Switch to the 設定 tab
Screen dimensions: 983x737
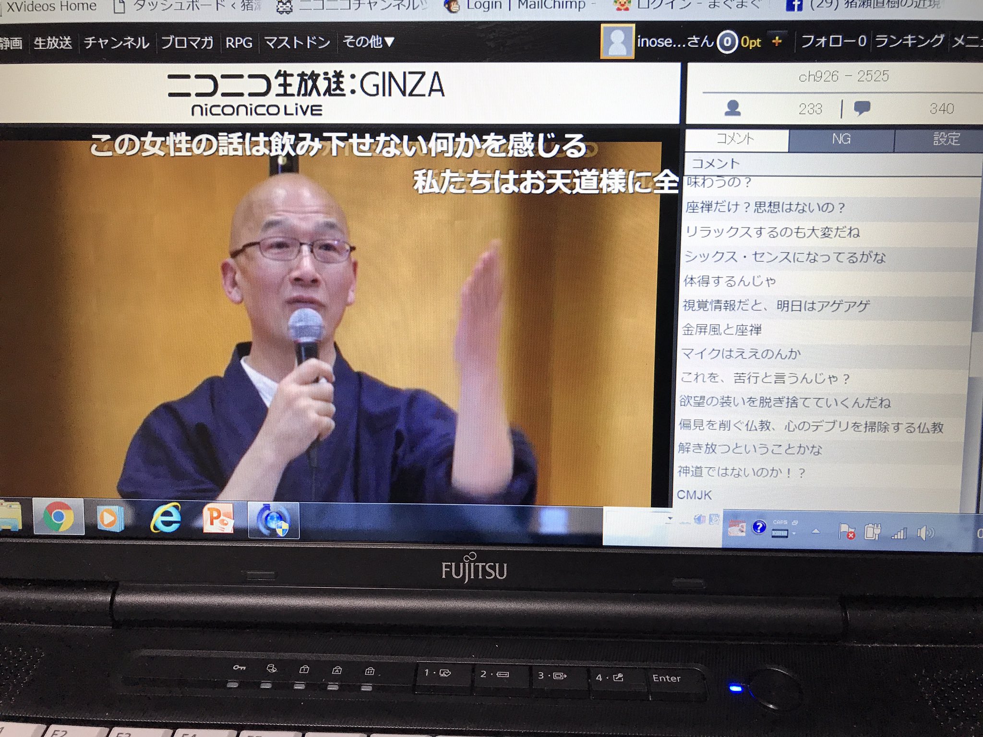(946, 140)
